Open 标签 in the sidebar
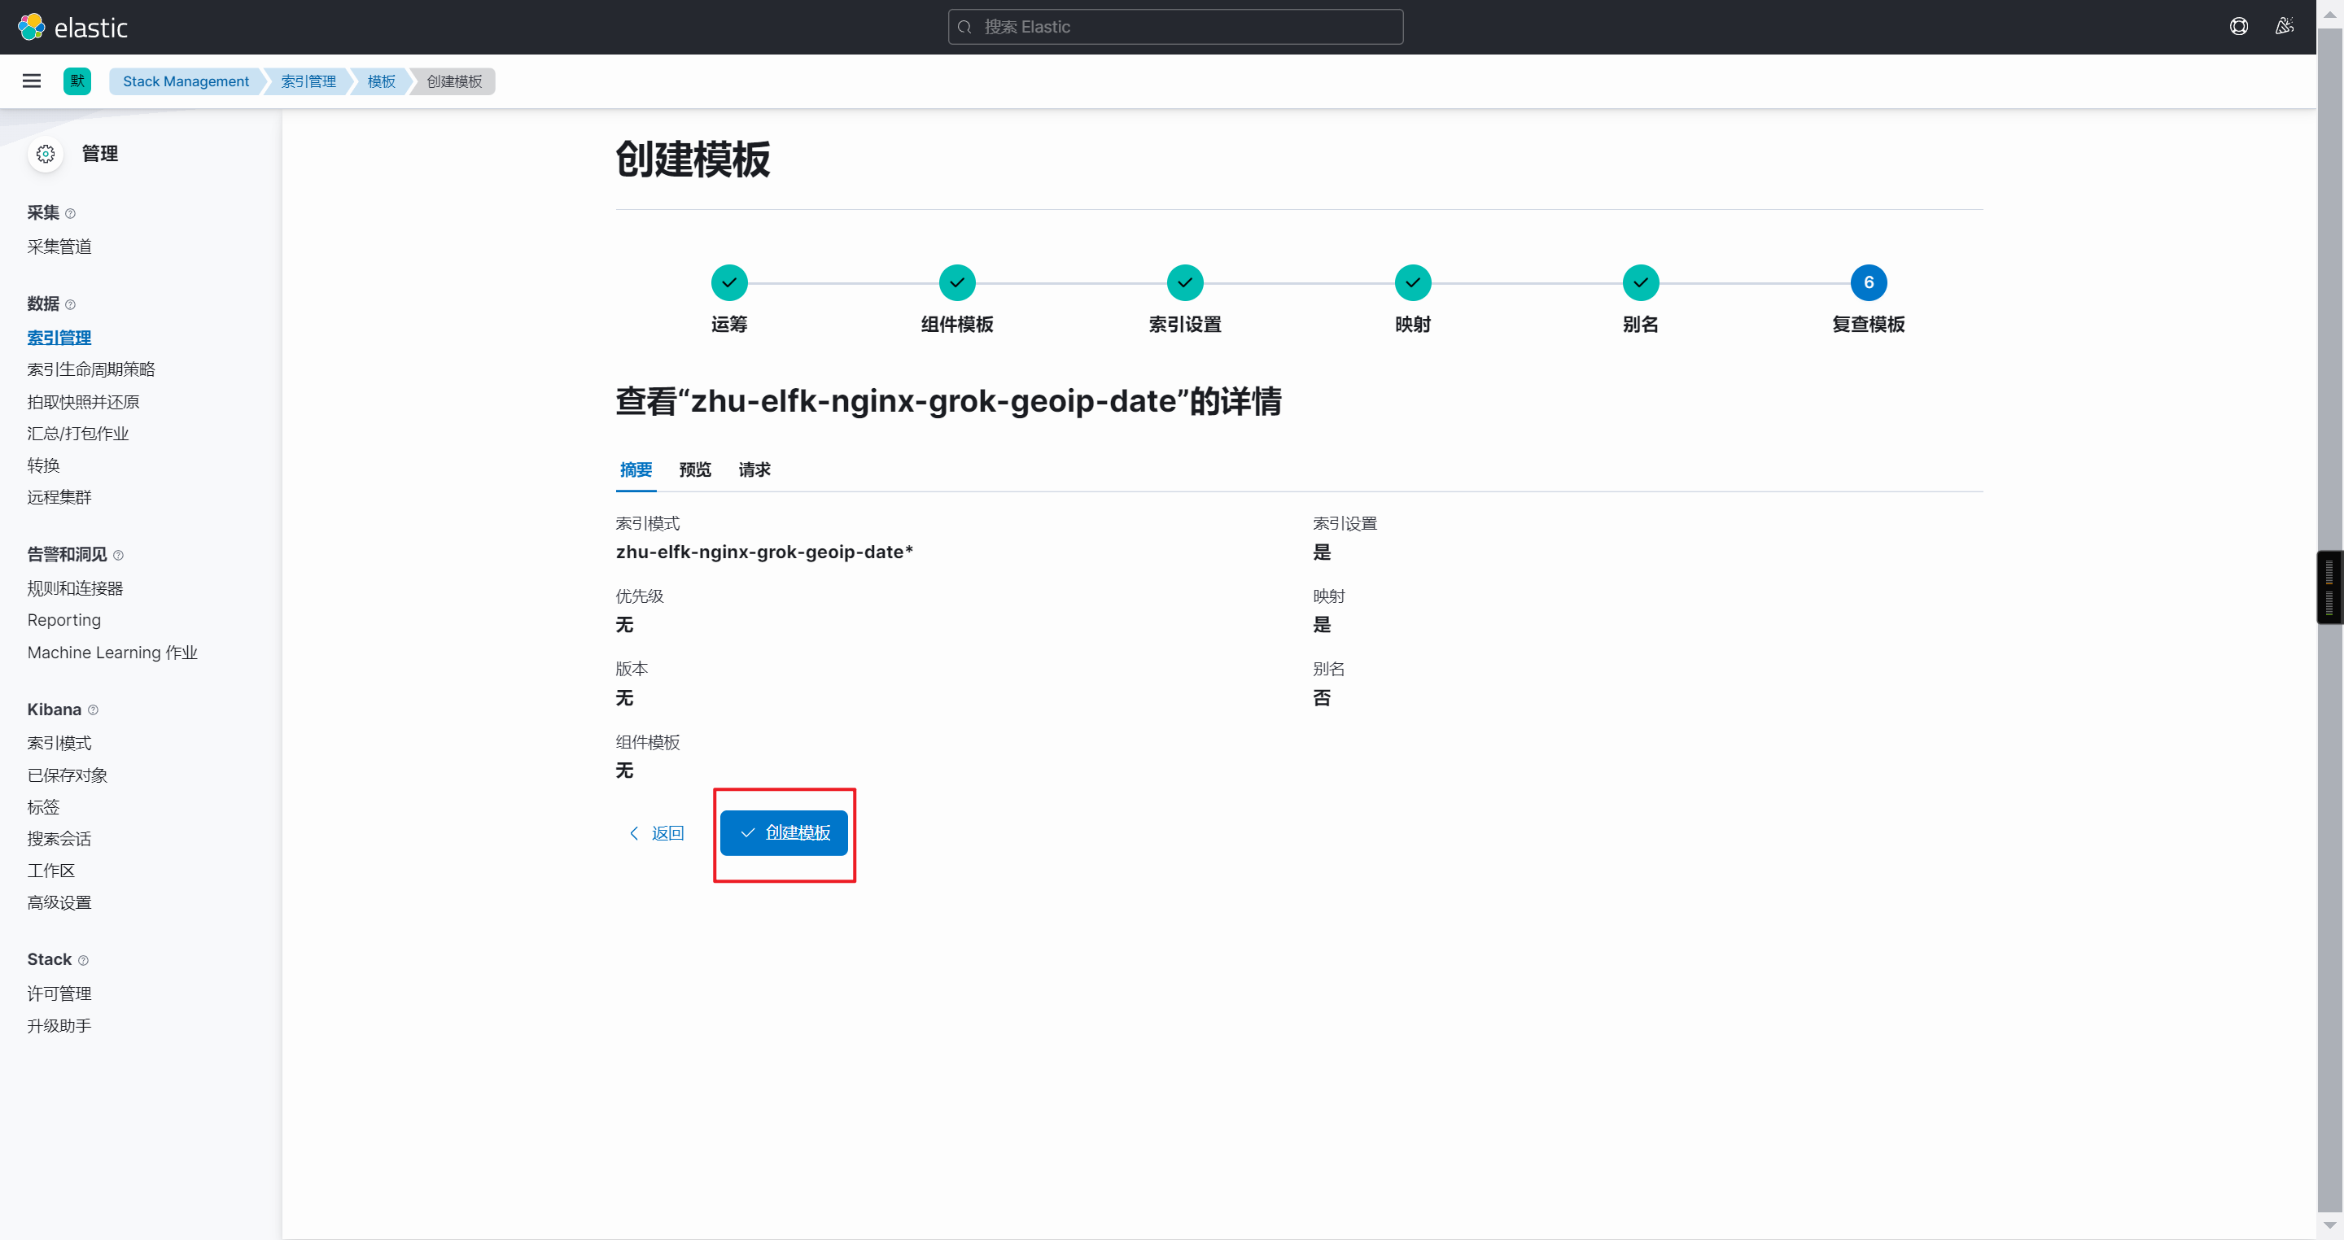This screenshot has height=1240, width=2344. tap(44, 807)
